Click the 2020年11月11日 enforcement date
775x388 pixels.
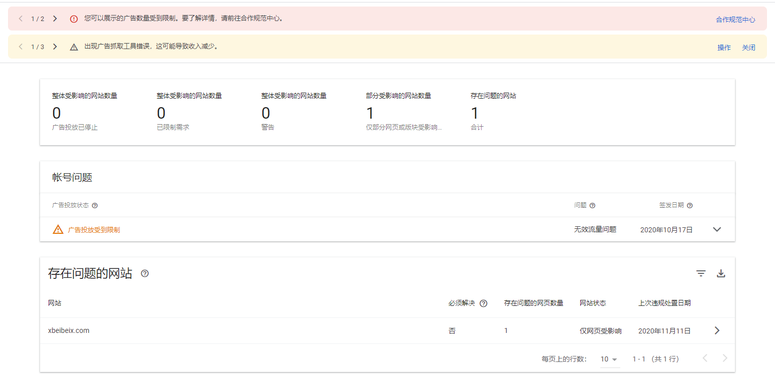[664, 331]
